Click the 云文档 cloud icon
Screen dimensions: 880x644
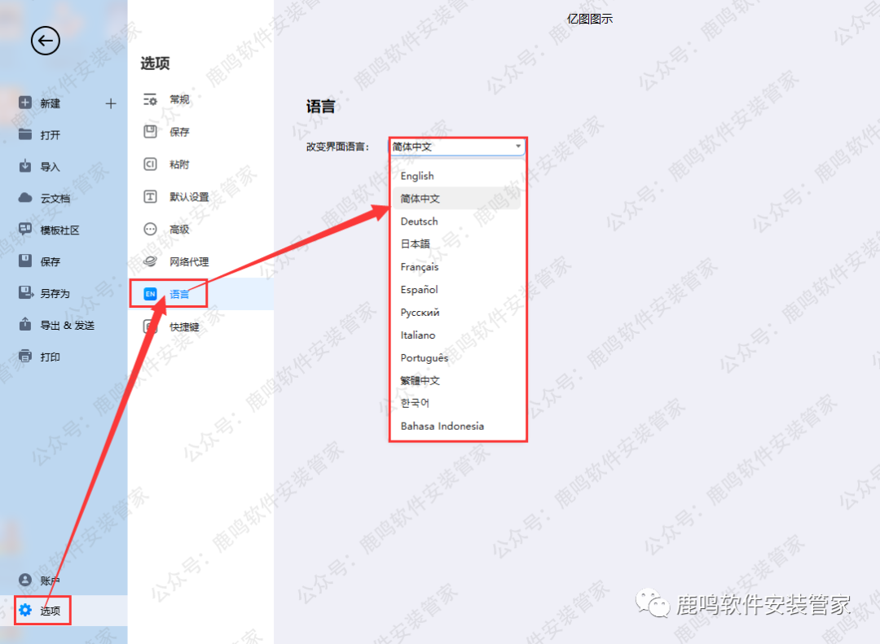coord(25,198)
